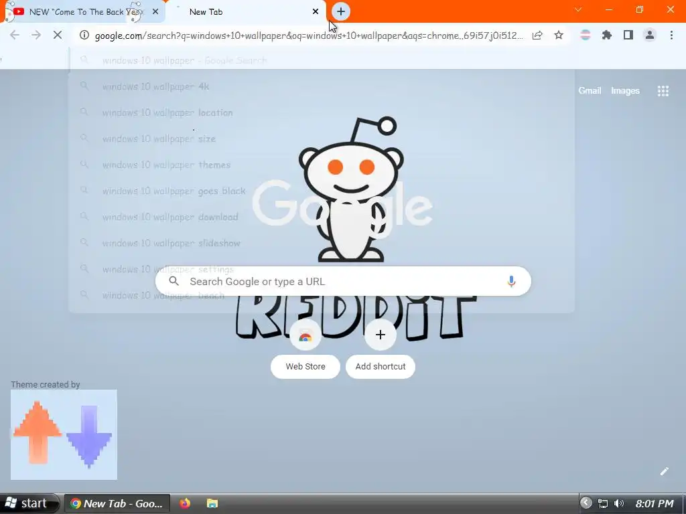Select the New Tab - Google Chrome taskbar button
The height and width of the screenshot is (514, 686).
pos(117,503)
